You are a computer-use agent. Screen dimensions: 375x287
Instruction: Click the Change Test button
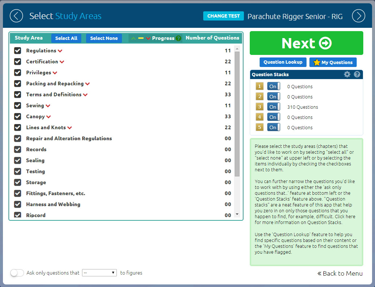tap(223, 16)
